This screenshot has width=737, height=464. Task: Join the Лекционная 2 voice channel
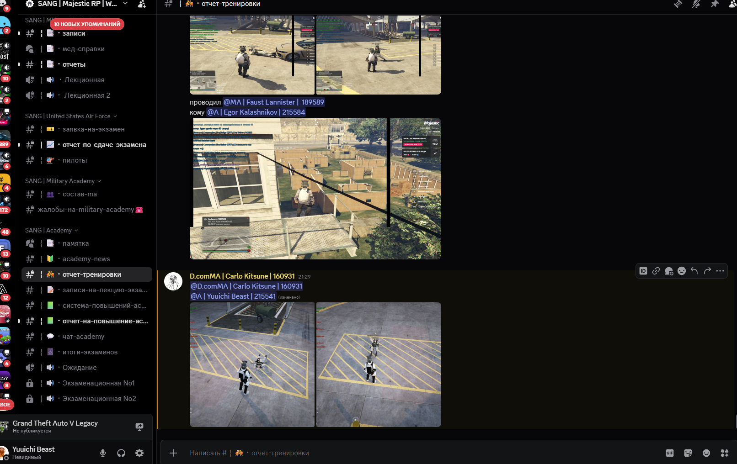tap(87, 95)
